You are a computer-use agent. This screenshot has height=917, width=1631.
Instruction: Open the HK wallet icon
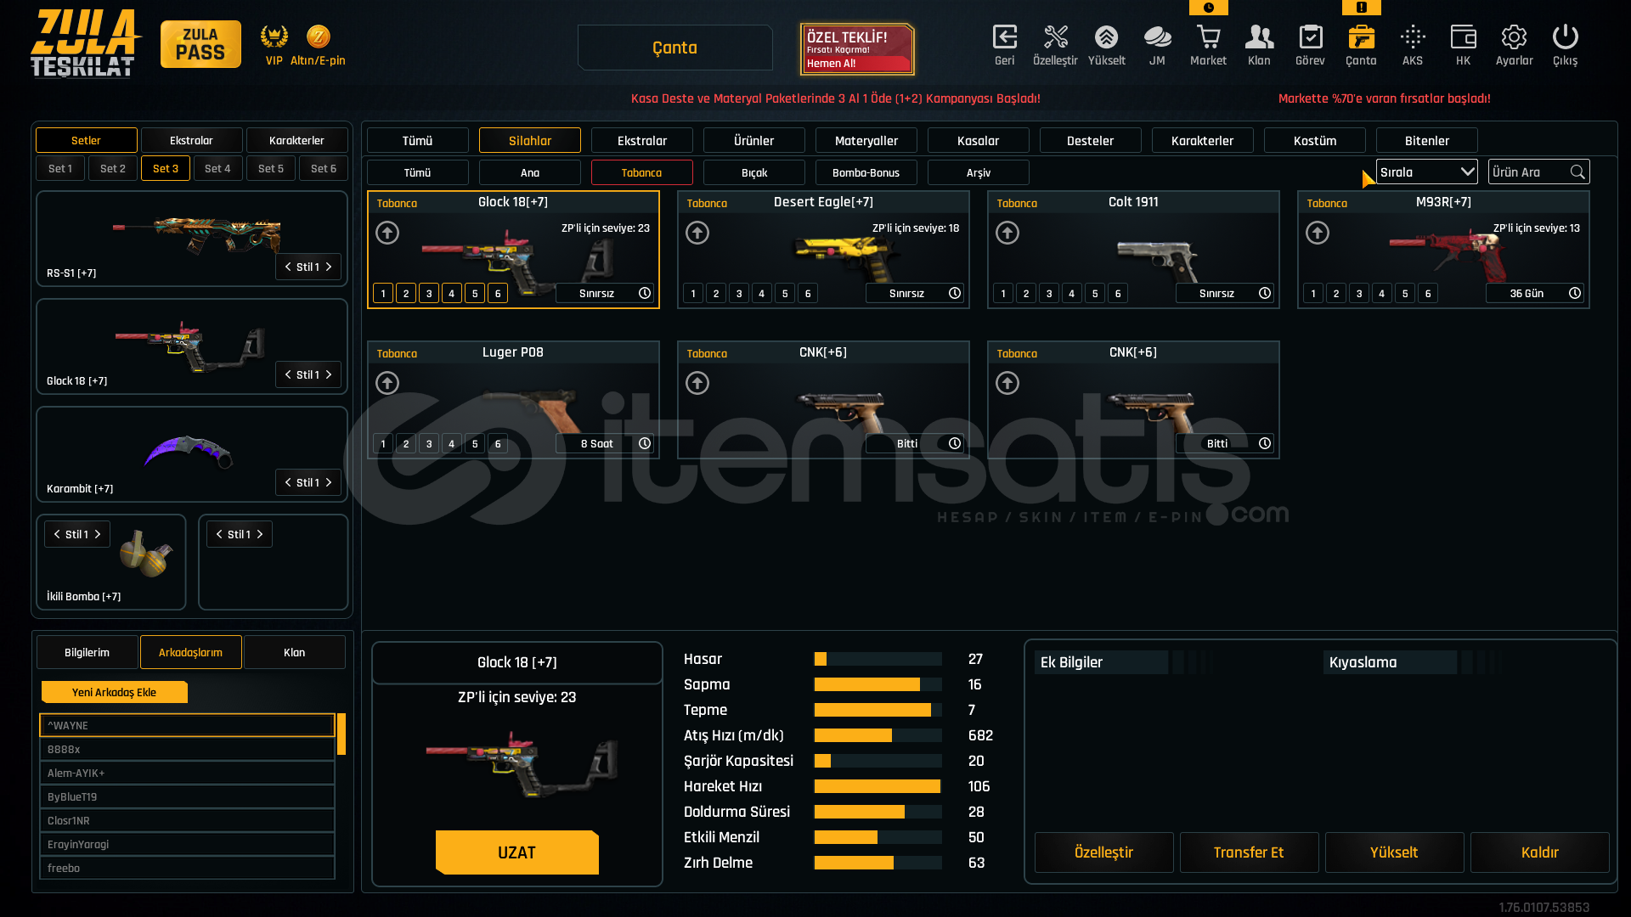(x=1463, y=37)
